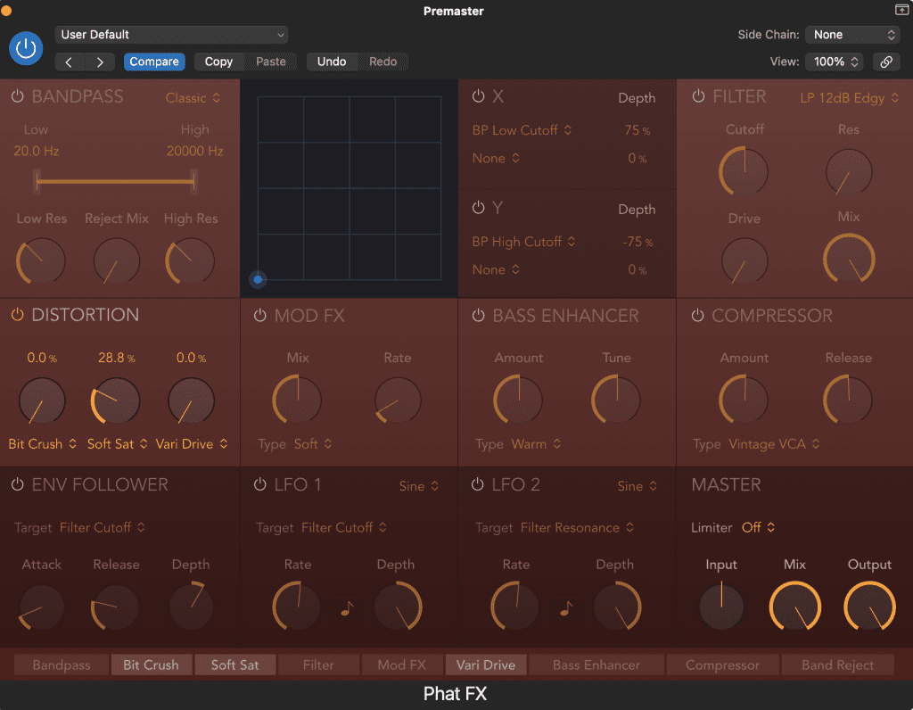Toggle the X modulation power button
The height and width of the screenshot is (710, 913).
(x=478, y=96)
